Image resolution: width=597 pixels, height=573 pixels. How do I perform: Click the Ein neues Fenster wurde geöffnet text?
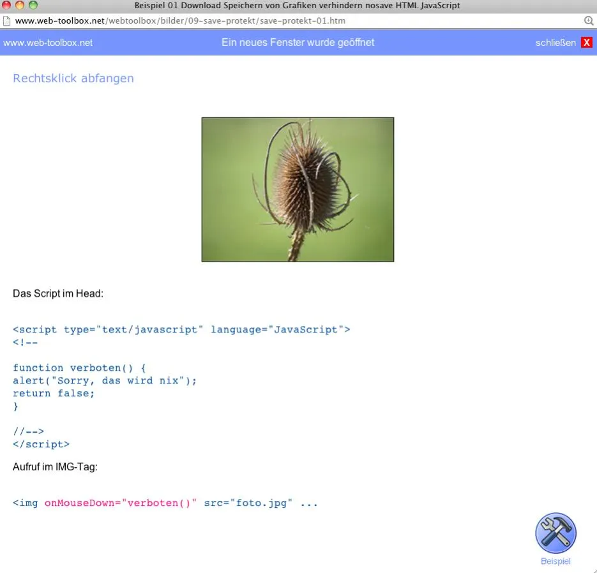(298, 42)
